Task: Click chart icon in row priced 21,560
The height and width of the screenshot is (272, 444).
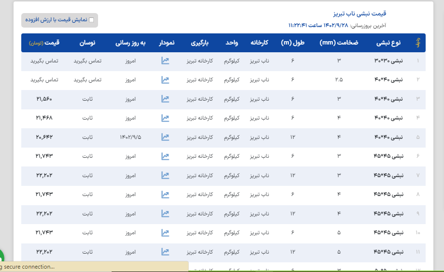Action: (165, 99)
